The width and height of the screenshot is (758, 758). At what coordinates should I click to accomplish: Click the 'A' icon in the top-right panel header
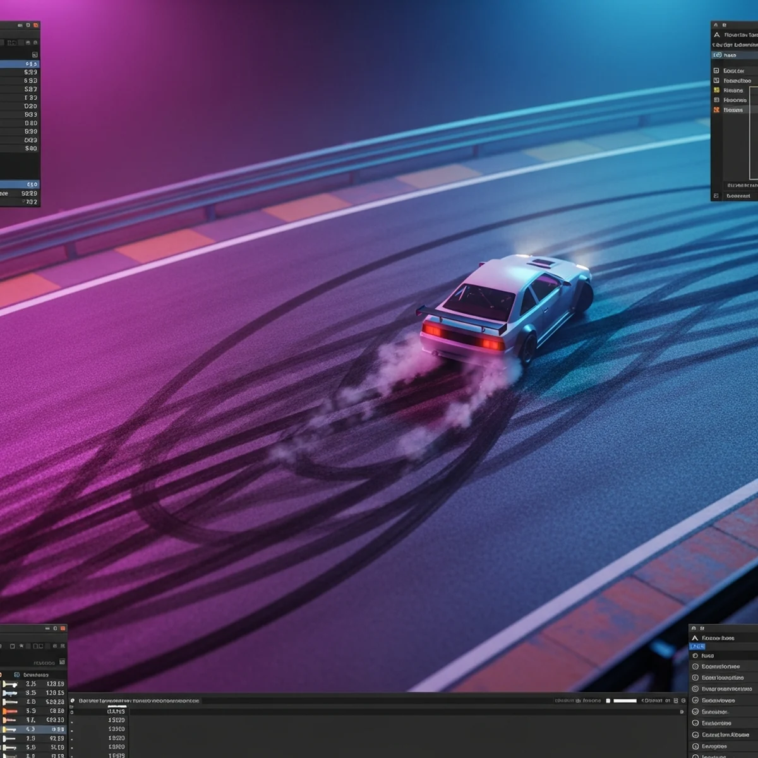pyautogui.click(x=717, y=35)
